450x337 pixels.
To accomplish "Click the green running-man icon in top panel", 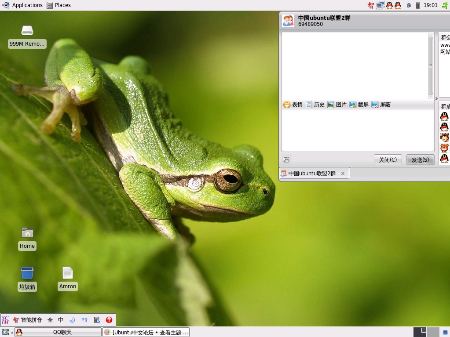I will [445, 5].
